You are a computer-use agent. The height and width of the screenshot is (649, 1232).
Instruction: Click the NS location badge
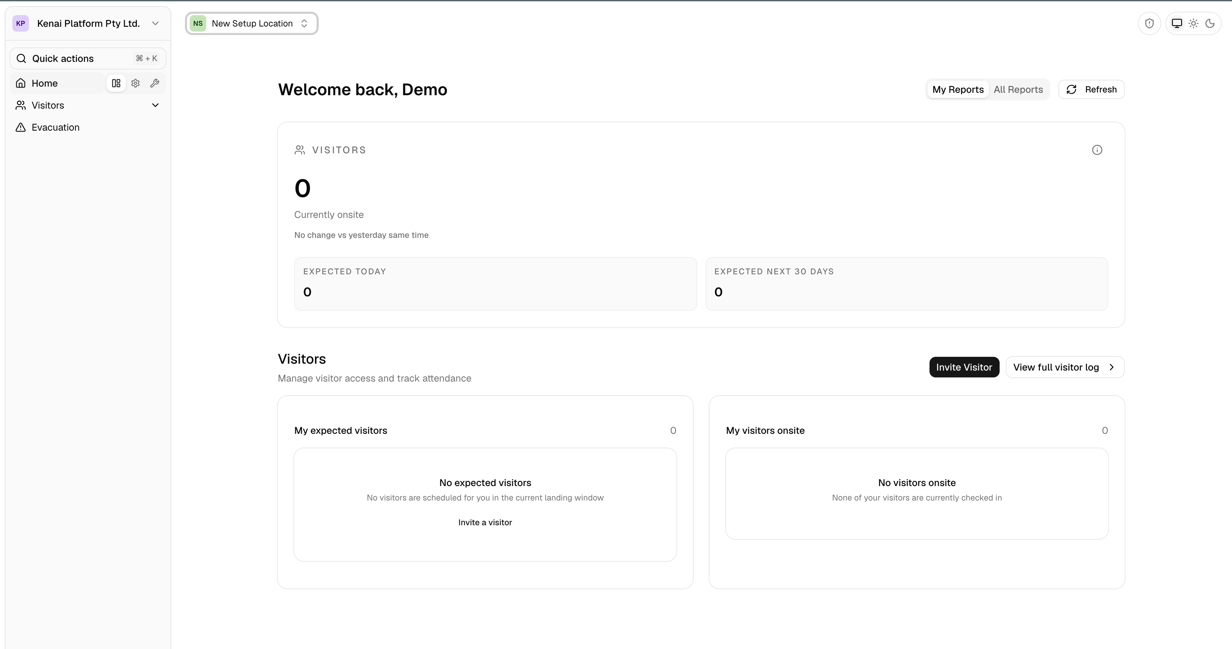(198, 23)
